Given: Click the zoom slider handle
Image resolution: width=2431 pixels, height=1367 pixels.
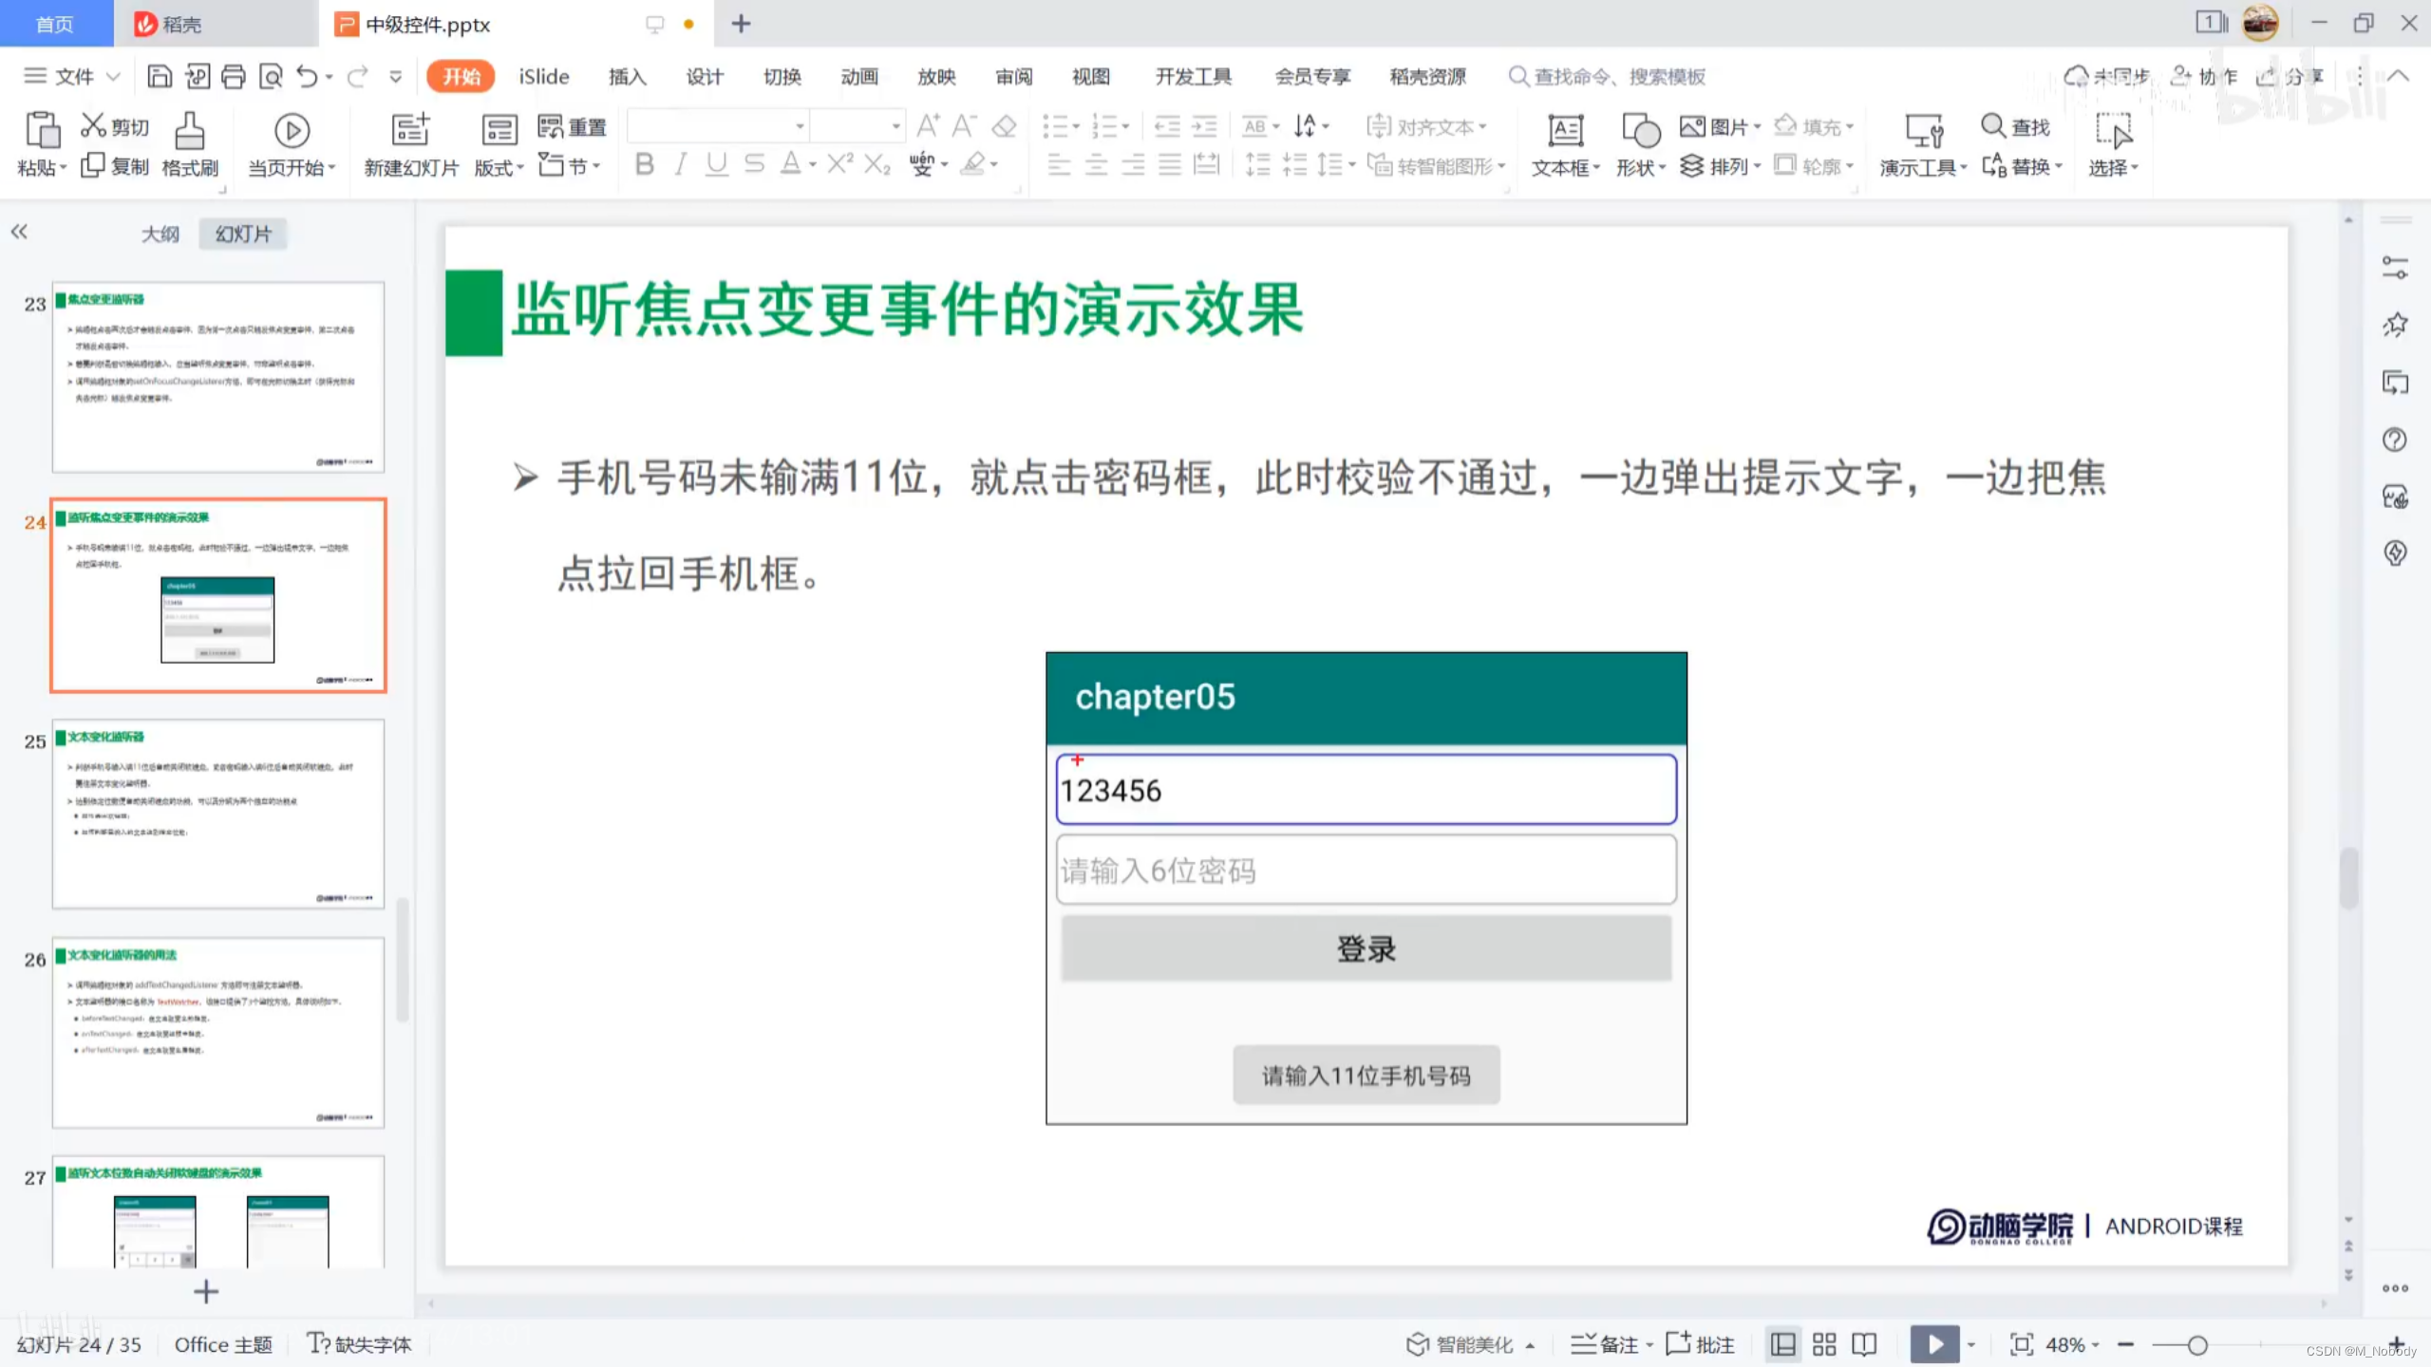Looking at the screenshot, I should [x=2196, y=1345].
